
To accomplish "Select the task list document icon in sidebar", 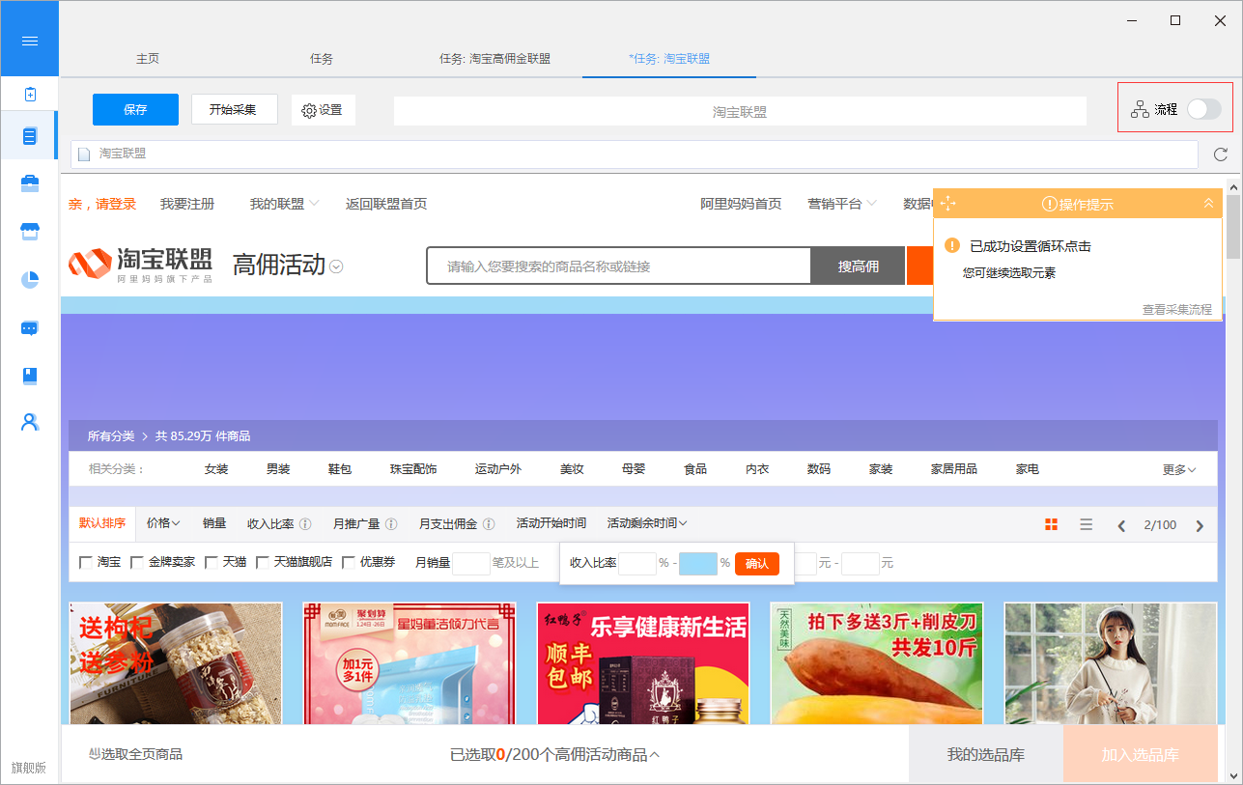I will 30,136.
